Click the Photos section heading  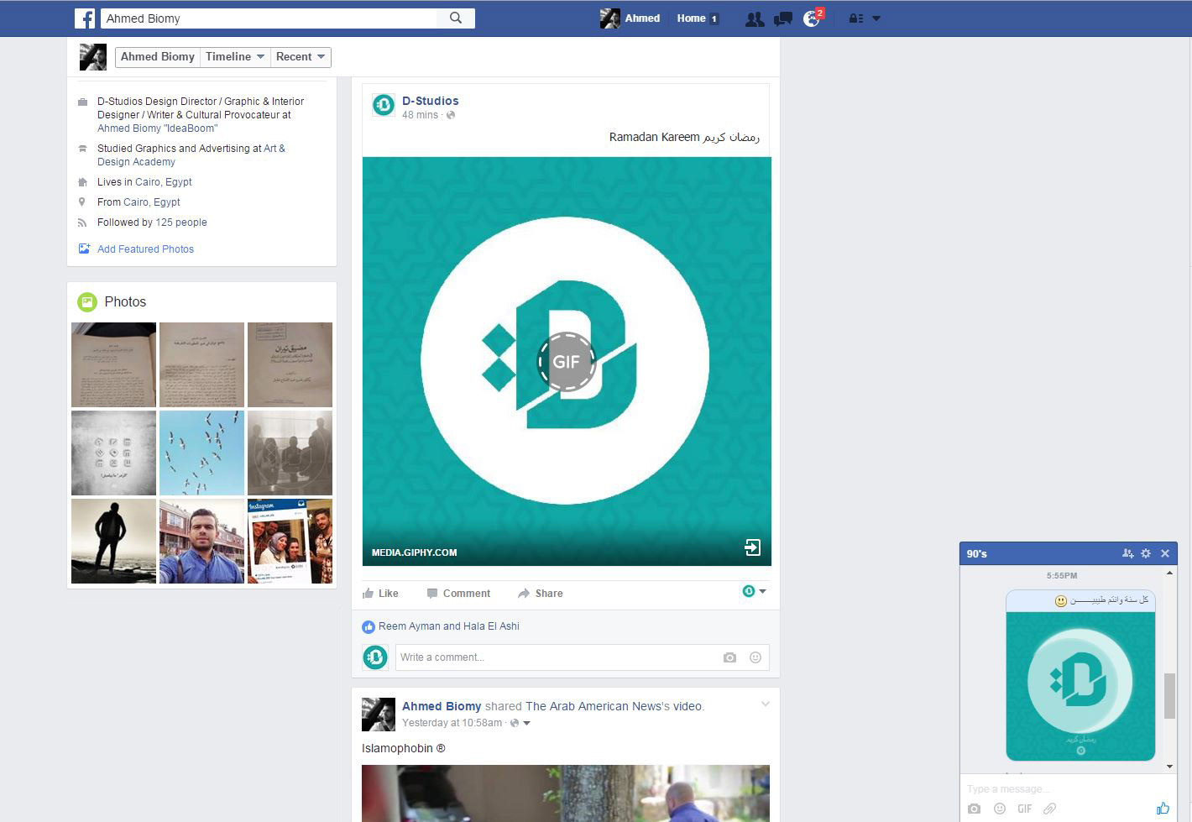pos(125,302)
